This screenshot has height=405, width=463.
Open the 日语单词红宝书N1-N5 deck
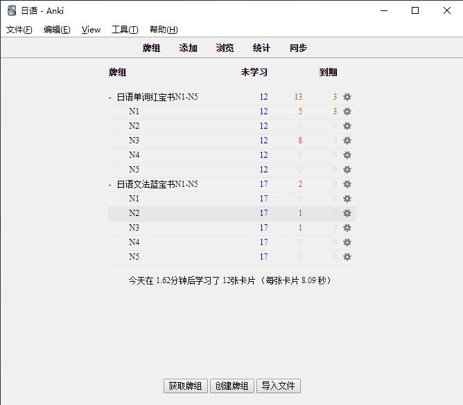coord(157,97)
